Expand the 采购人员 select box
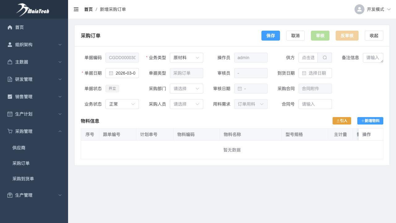 point(186,104)
